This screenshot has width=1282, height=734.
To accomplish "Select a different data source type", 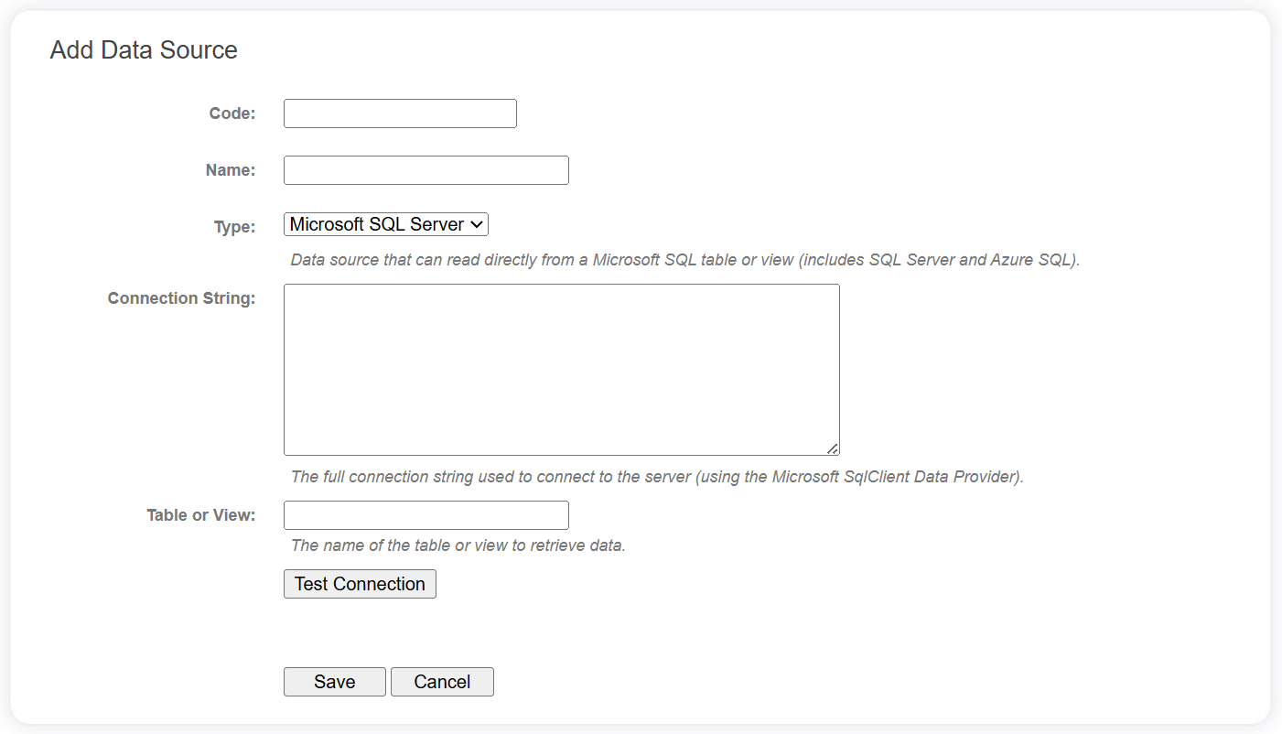I will 385,224.
